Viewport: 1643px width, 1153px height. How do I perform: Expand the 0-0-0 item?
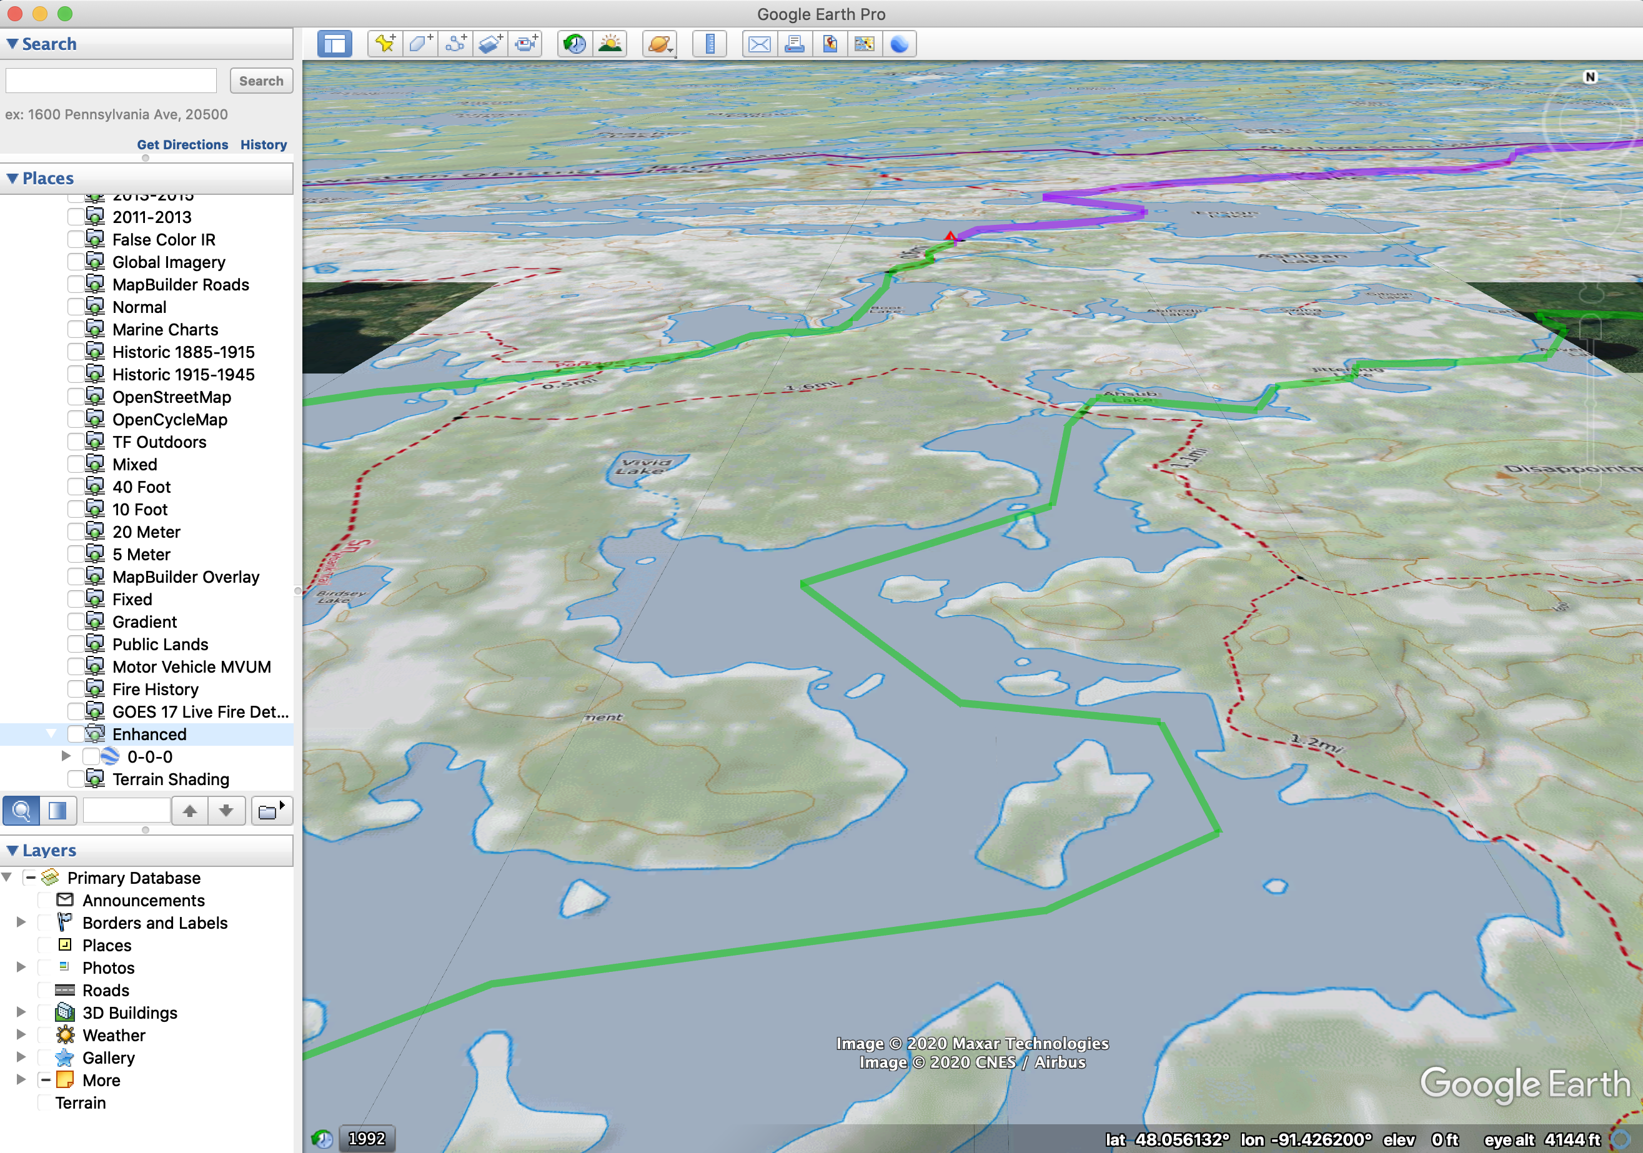[66, 756]
